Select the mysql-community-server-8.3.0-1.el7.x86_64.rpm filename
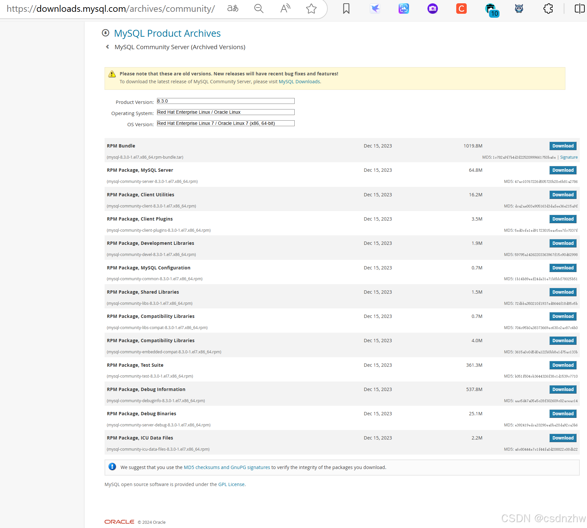 pyautogui.click(x=152, y=182)
